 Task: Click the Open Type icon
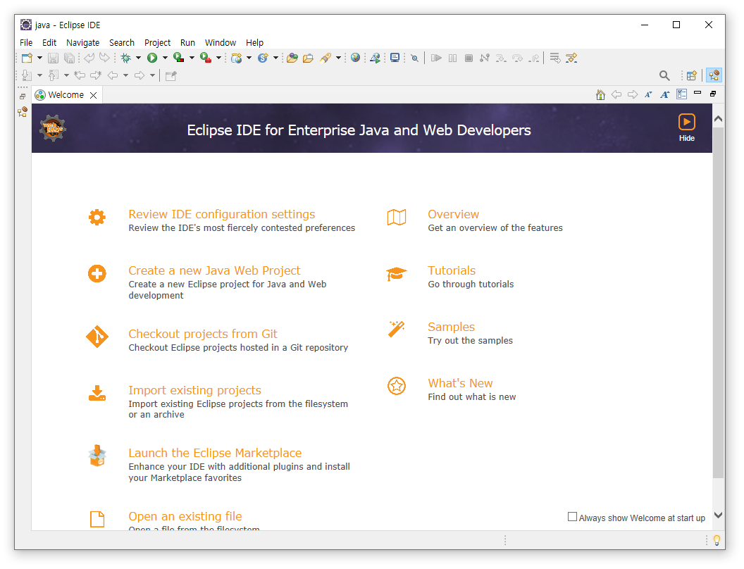pos(292,58)
